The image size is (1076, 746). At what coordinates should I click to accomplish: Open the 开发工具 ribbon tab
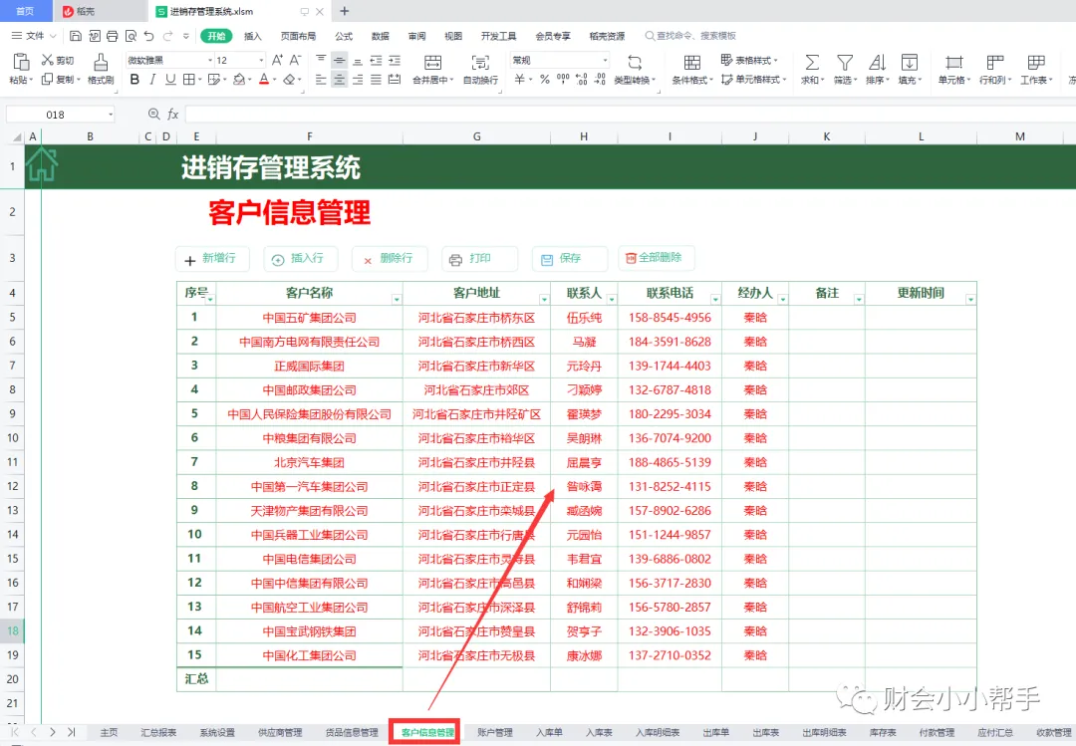pyautogui.click(x=499, y=37)
